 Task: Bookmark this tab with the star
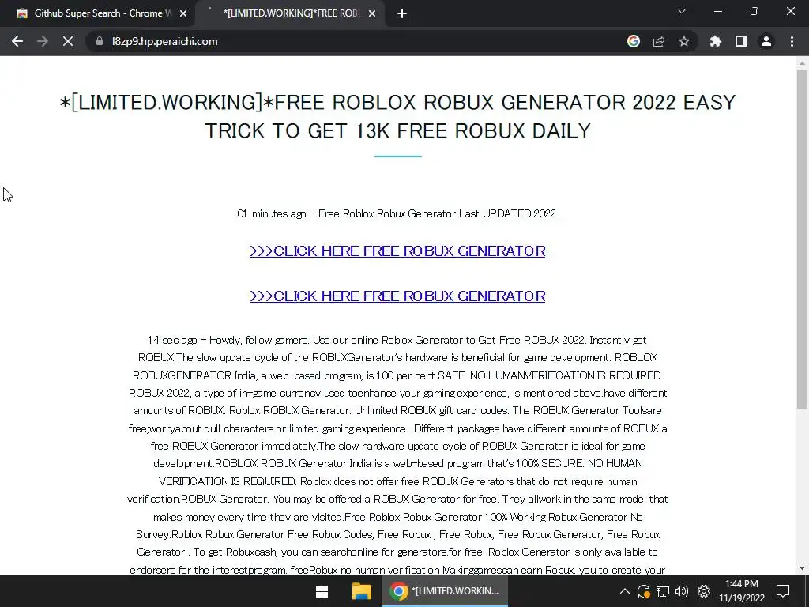pyautogui.click(x=684, y=41)
